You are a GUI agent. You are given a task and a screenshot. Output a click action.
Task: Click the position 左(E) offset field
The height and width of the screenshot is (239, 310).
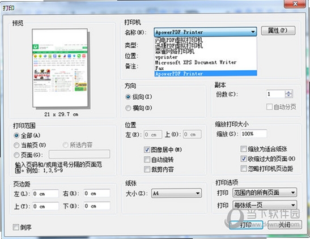153,134
